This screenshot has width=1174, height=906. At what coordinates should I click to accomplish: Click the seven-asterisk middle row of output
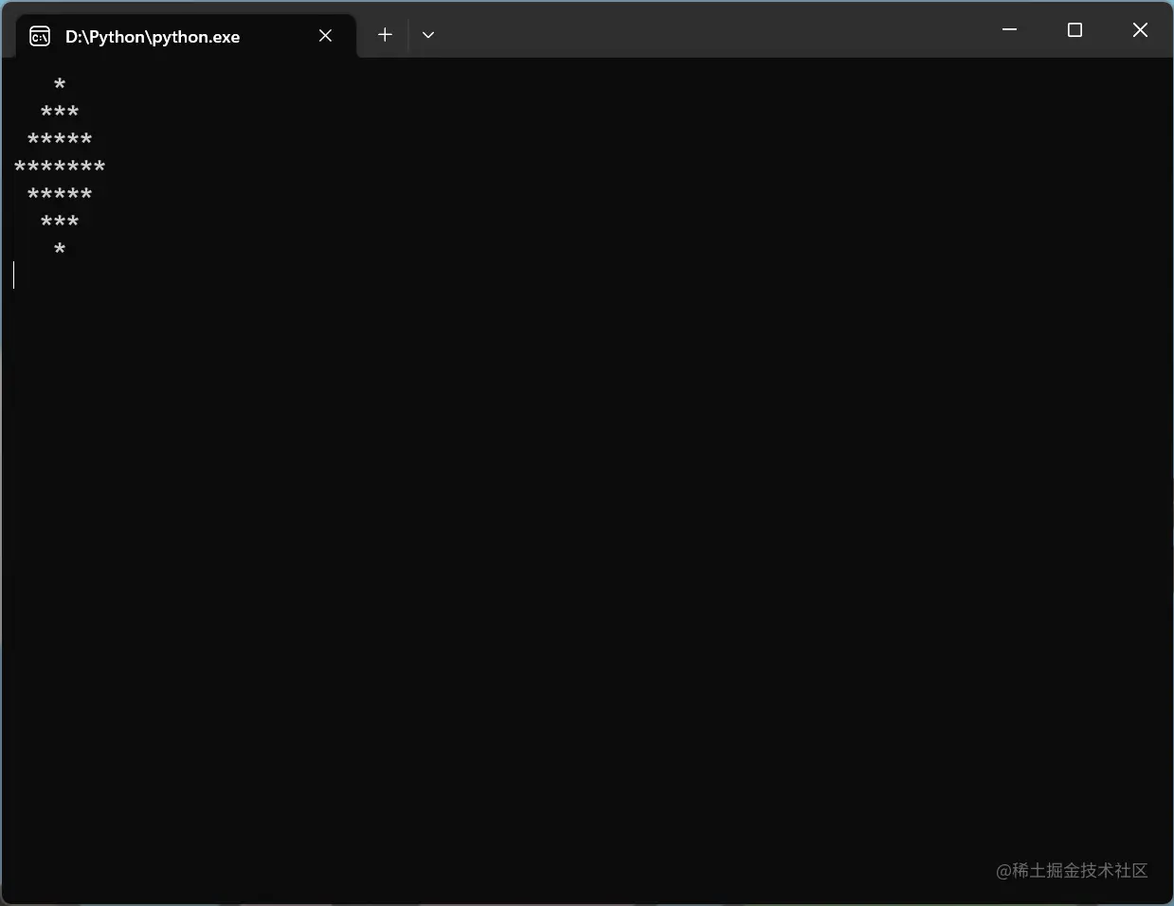(x=60, y=168)
